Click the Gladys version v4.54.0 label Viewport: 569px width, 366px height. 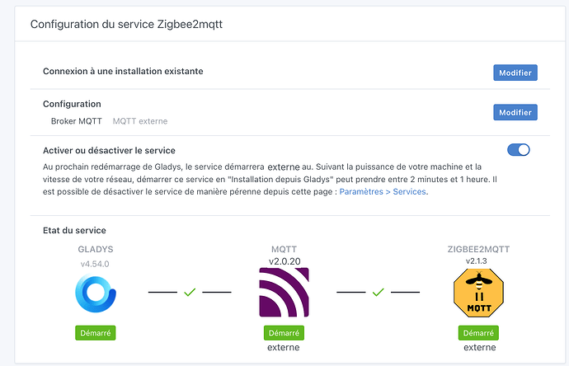[x=96, y=264]
